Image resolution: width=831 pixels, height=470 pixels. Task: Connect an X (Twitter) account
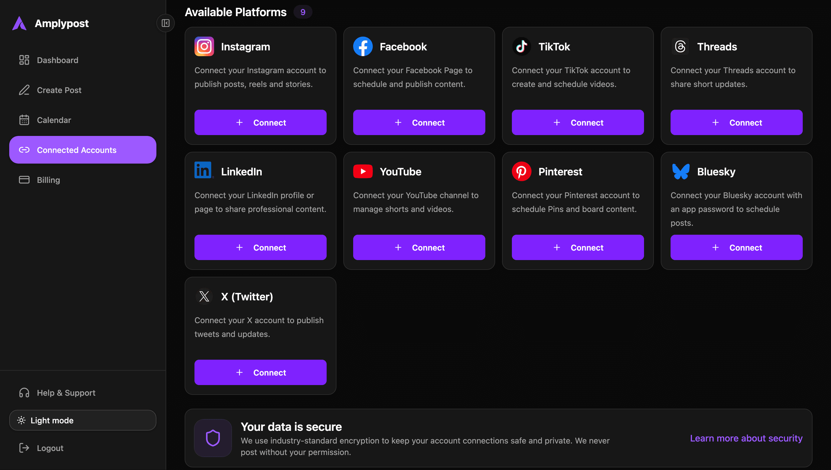[x=260, y=372]
